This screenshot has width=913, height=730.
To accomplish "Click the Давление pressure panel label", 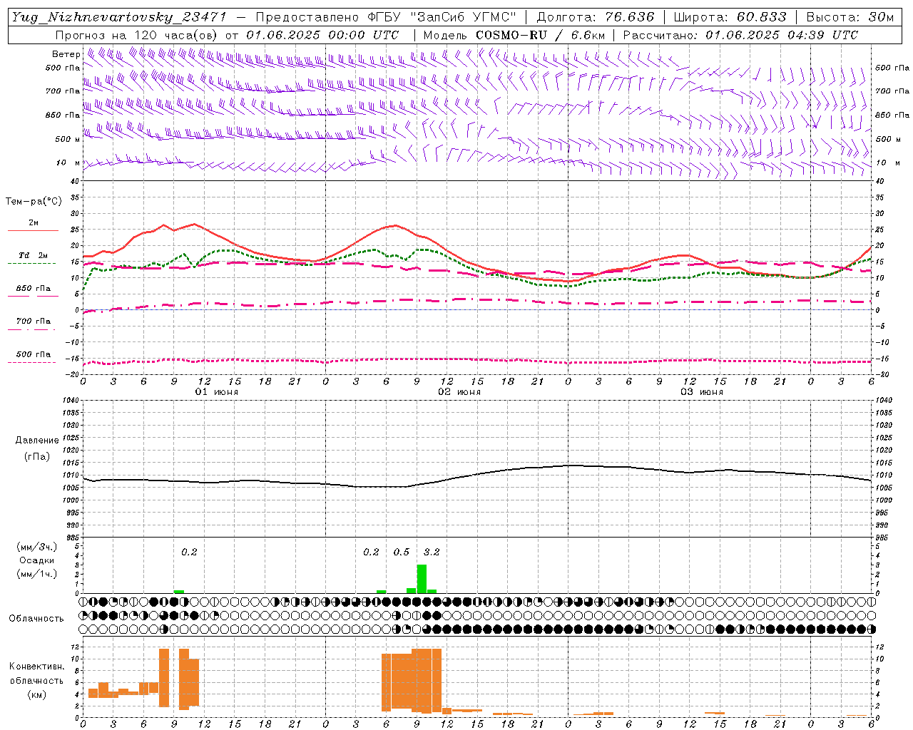I will pyautogui.click(x=36, y=440).
